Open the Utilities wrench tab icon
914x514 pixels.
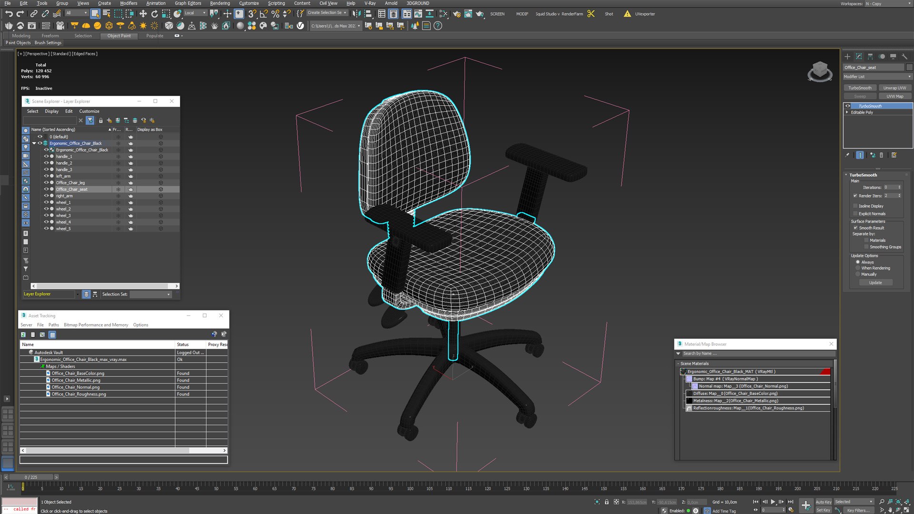[904, 56]
